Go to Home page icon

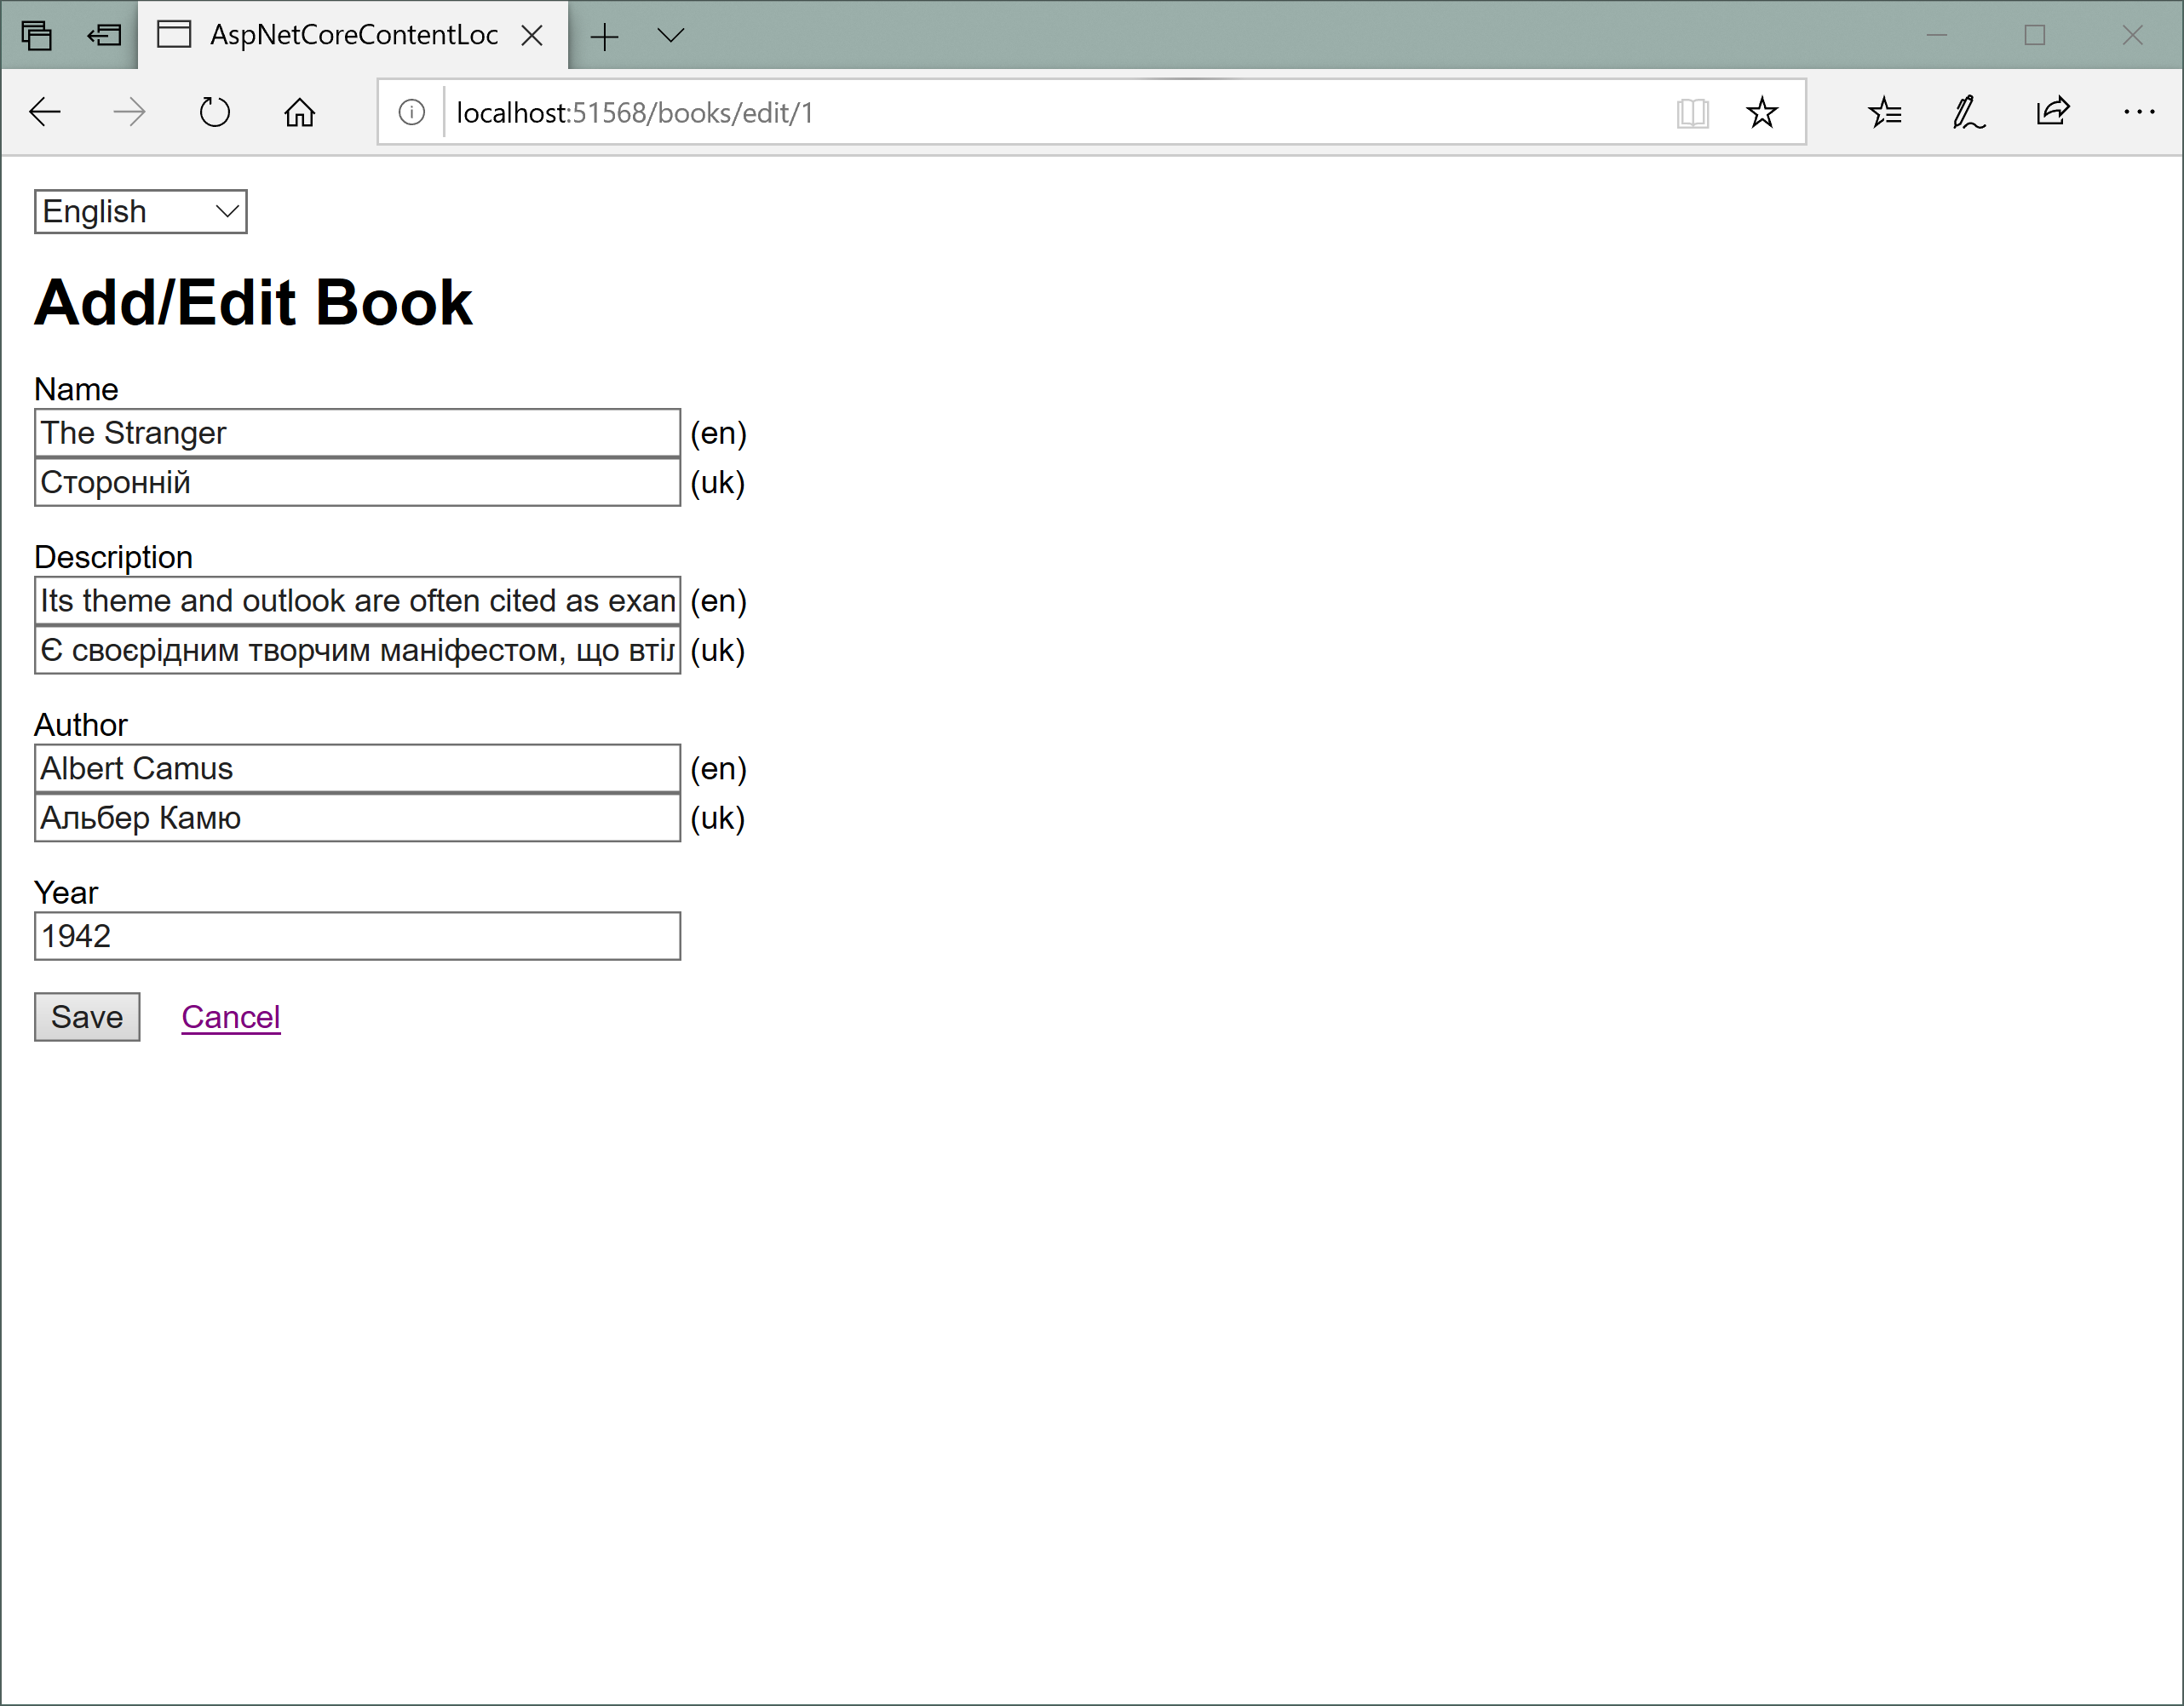point(299,112)
